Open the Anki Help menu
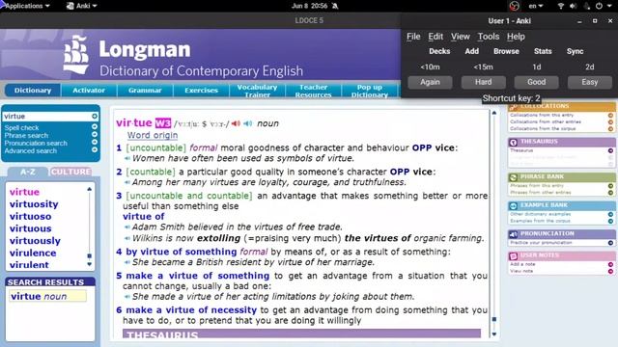 [x=516, y=37]
